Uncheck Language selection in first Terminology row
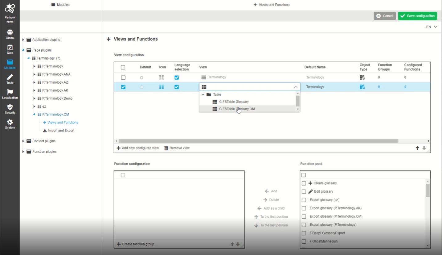This screenshot has width=442, height=255. point(177,77)
